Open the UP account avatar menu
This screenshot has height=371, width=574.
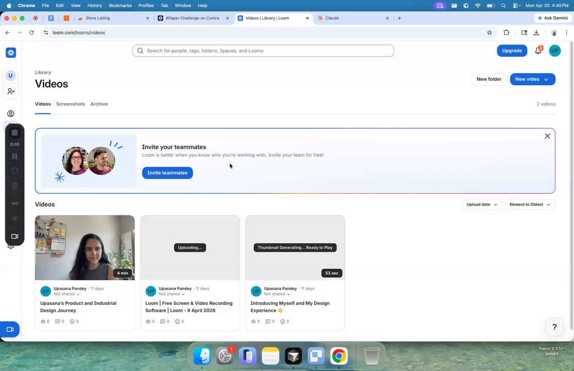coord(554,50)
